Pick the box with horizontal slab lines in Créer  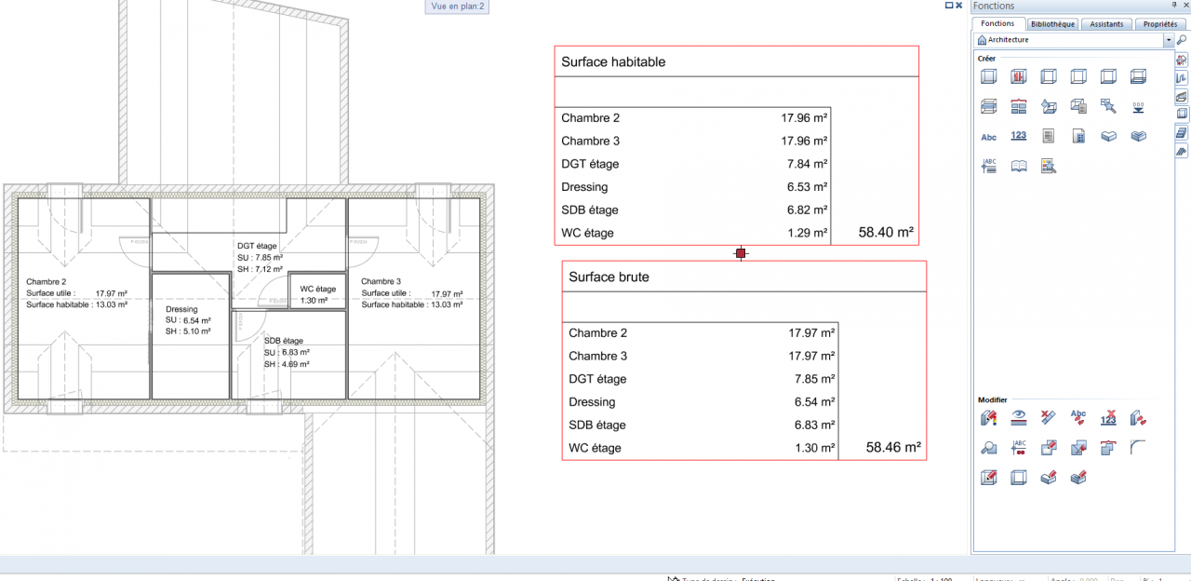click(1138, 76)
